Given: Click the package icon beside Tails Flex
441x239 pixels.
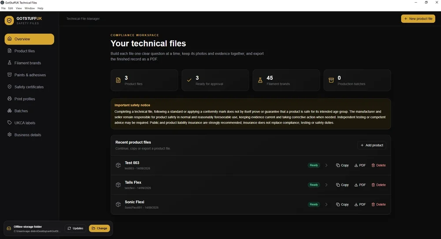Looking at the screenshot, I should [118, 185].
